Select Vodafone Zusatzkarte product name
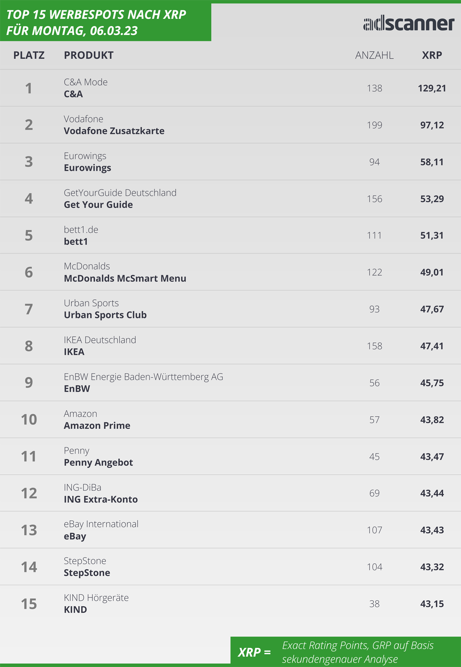461x667 pixels. (x=114, y=131)
